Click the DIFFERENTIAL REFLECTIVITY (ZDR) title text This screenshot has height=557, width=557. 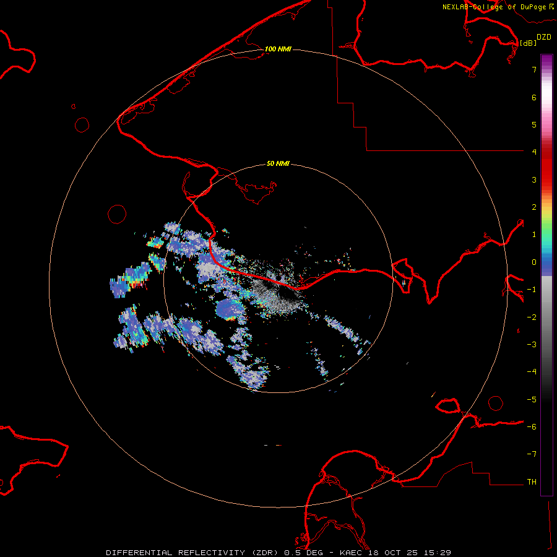[193, 553]
